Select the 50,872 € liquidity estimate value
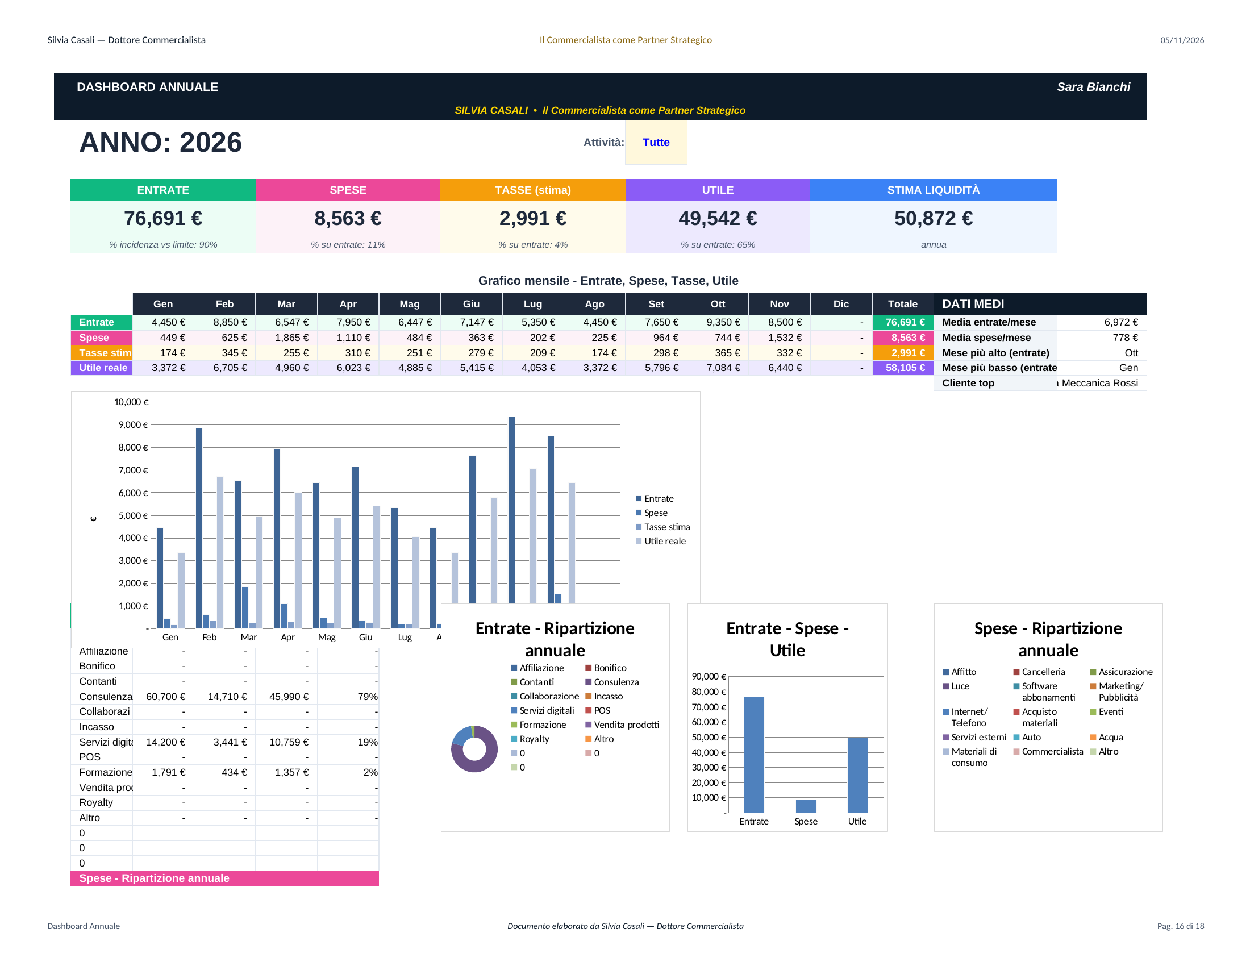Screen dimensions: 1250x966 [934, 218]
